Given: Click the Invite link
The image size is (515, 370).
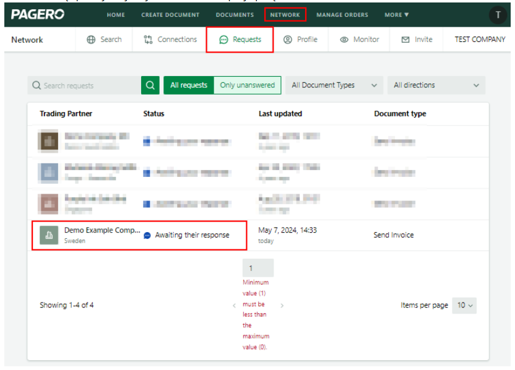Looking at the screenshot, I should (417, 40).
